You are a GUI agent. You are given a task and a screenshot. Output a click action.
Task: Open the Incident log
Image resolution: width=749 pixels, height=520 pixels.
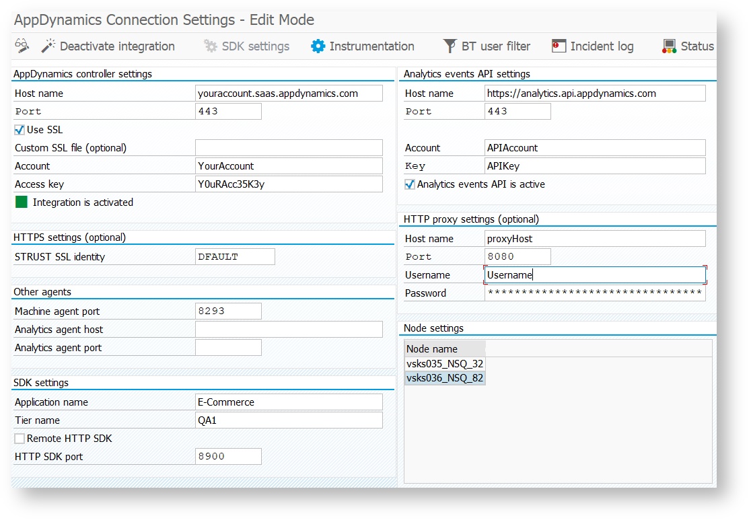pos(602,46)
